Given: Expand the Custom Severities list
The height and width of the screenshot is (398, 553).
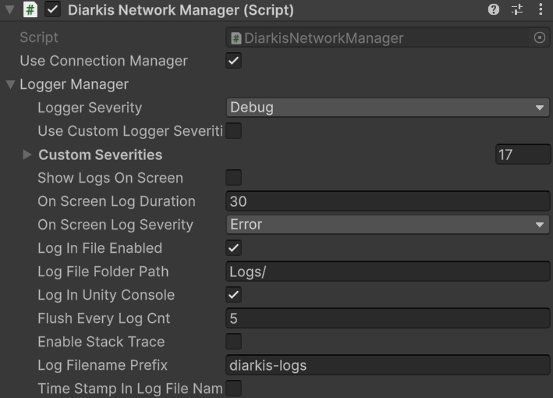Looking at the screenshot, I should (x=27, y=155).
